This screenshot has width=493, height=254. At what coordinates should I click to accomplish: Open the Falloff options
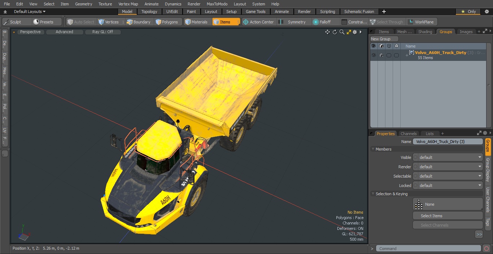pos(325,22)
